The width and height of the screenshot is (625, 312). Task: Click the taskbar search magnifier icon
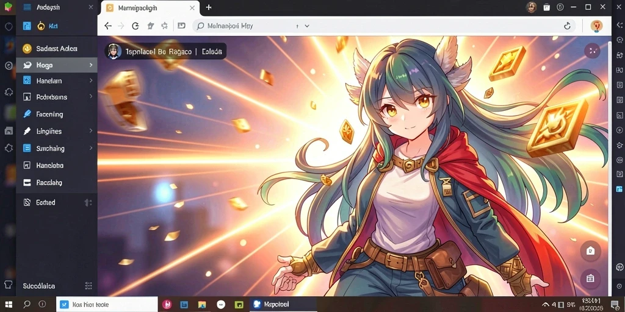(27, 305)
